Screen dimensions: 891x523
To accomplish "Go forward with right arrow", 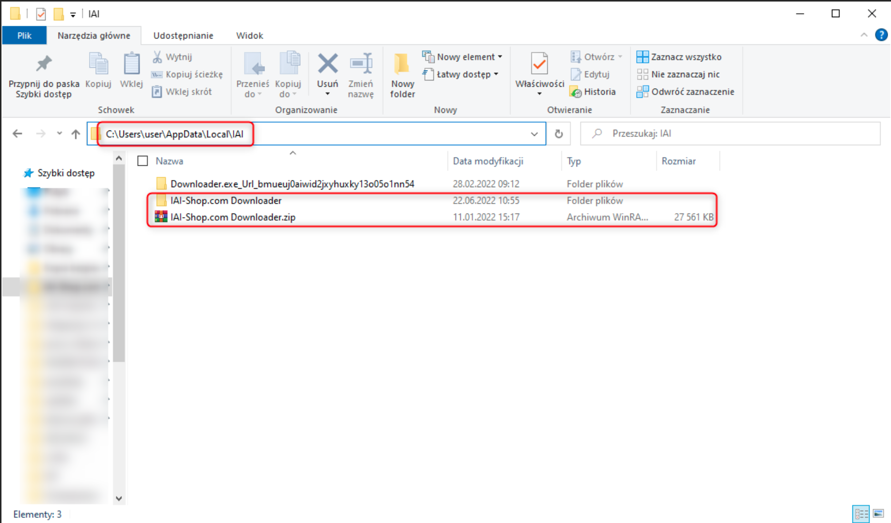I will pos(41,134).
